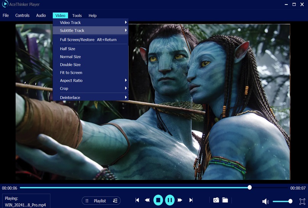Image resolution: width=308 pixels, height=208 pixels.
Task: Toggle fullscreen with corner icon
Action: click(302, 201)
